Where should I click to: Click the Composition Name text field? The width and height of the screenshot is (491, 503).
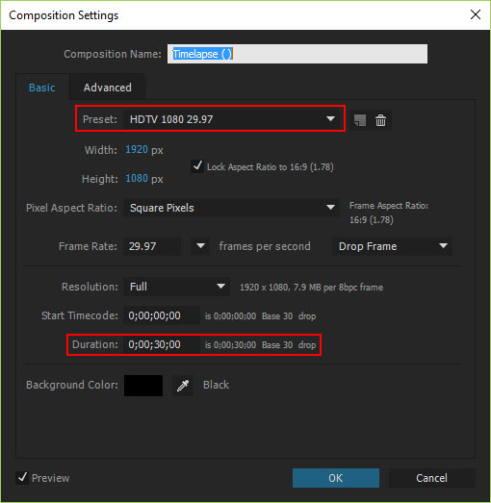(x=297, y=54)
